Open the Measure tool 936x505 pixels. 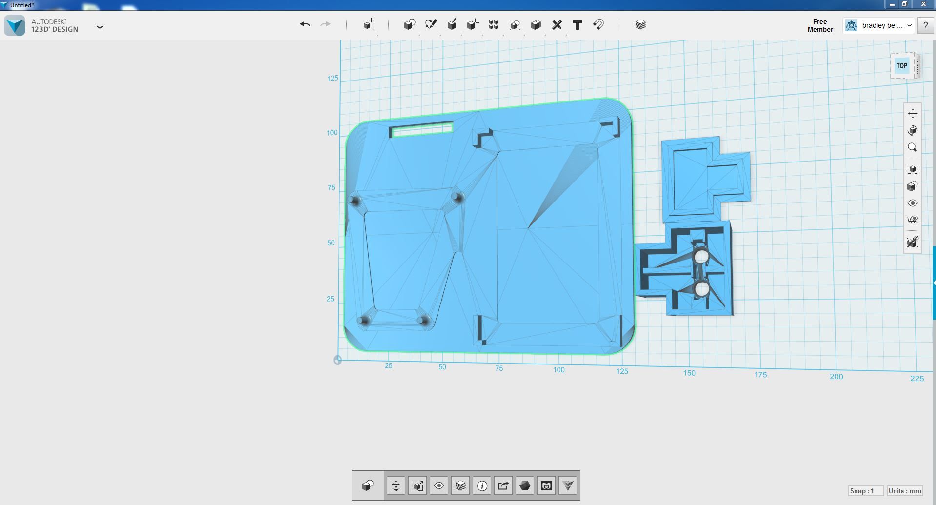pos(556,24)
